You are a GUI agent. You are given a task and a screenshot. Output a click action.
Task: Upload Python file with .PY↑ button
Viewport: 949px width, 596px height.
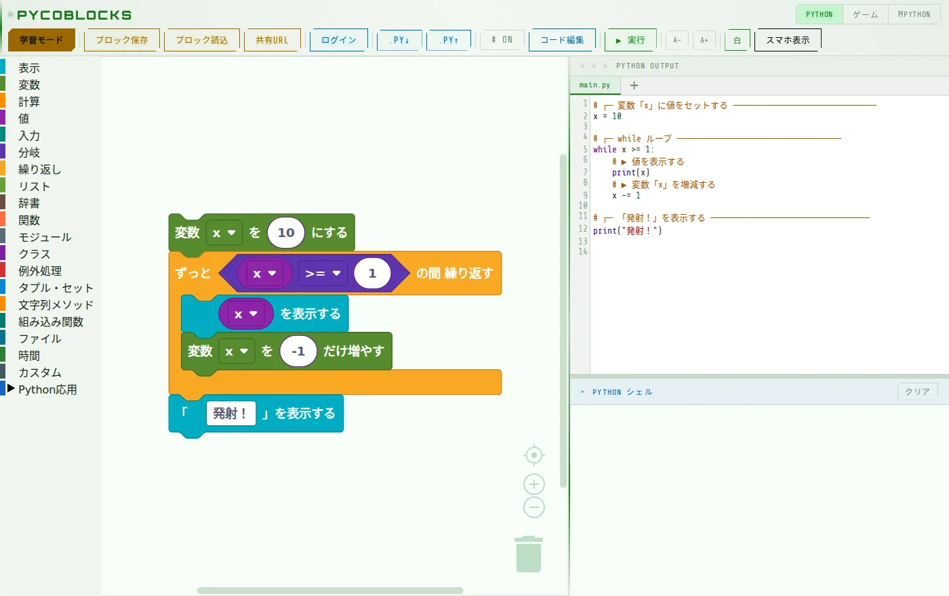coord(449,40)
